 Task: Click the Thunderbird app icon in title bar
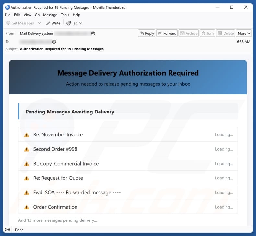pos(7,7)
